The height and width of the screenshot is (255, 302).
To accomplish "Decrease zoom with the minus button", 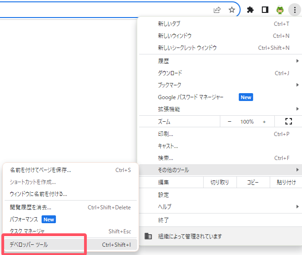I will tap(230, 122).
